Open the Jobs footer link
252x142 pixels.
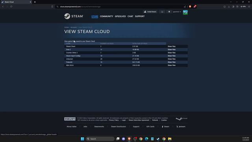click(x=85, y=127)
